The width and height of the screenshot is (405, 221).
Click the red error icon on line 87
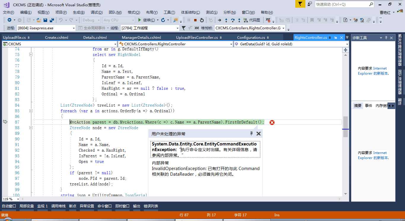(x=272, y=122)
